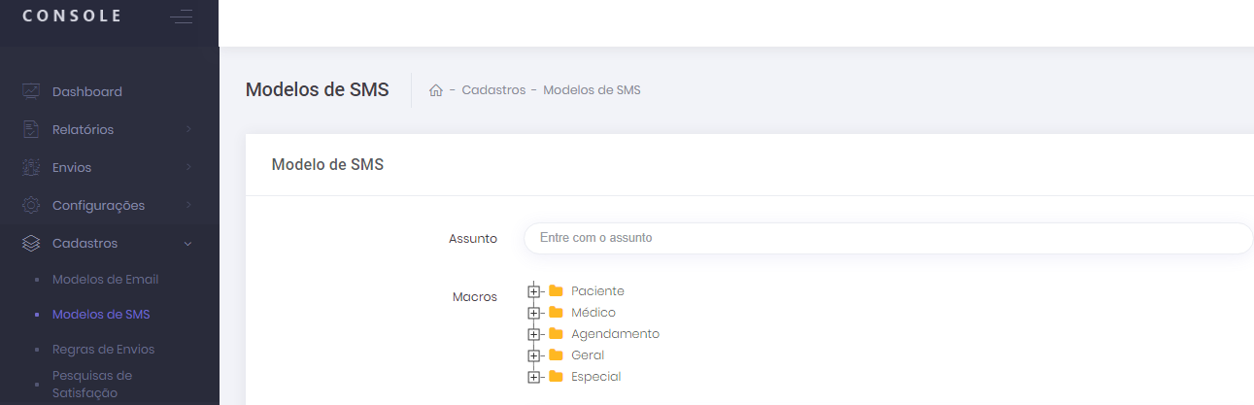This screenshot has height=405, width=1254.
Task: Open Pesquisas de Satisfação menu item
Action: click(92, 384)
